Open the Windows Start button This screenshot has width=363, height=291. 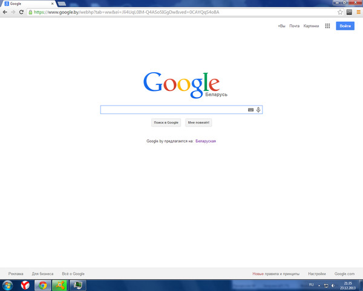tap(8, 285)
